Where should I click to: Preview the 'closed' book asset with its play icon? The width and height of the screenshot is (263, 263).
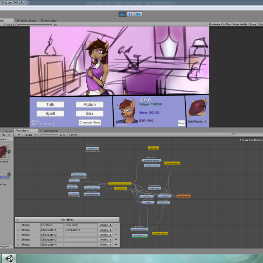(x=9, y=151)
